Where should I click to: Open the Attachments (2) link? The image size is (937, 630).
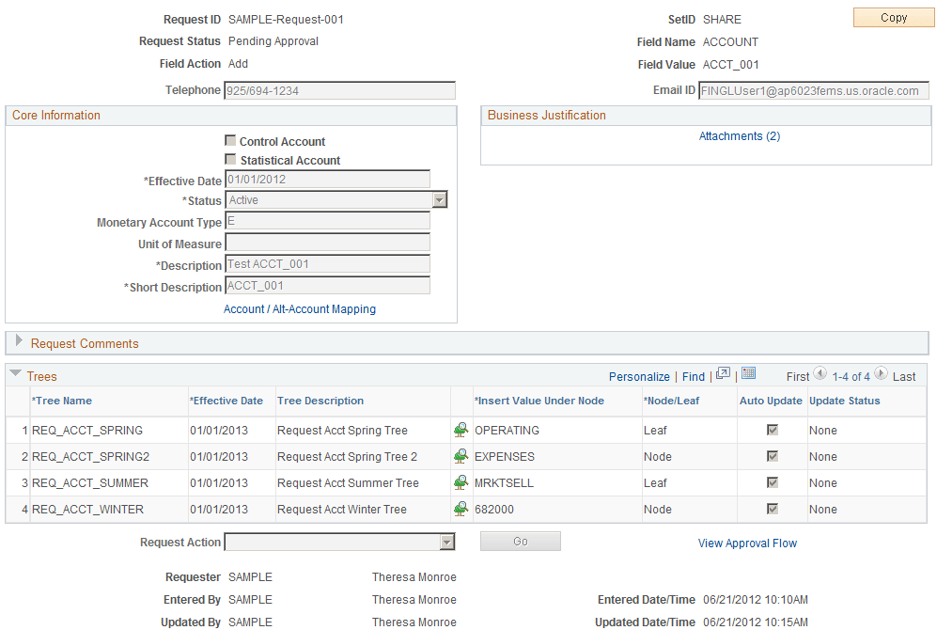[x=739, y=135]
